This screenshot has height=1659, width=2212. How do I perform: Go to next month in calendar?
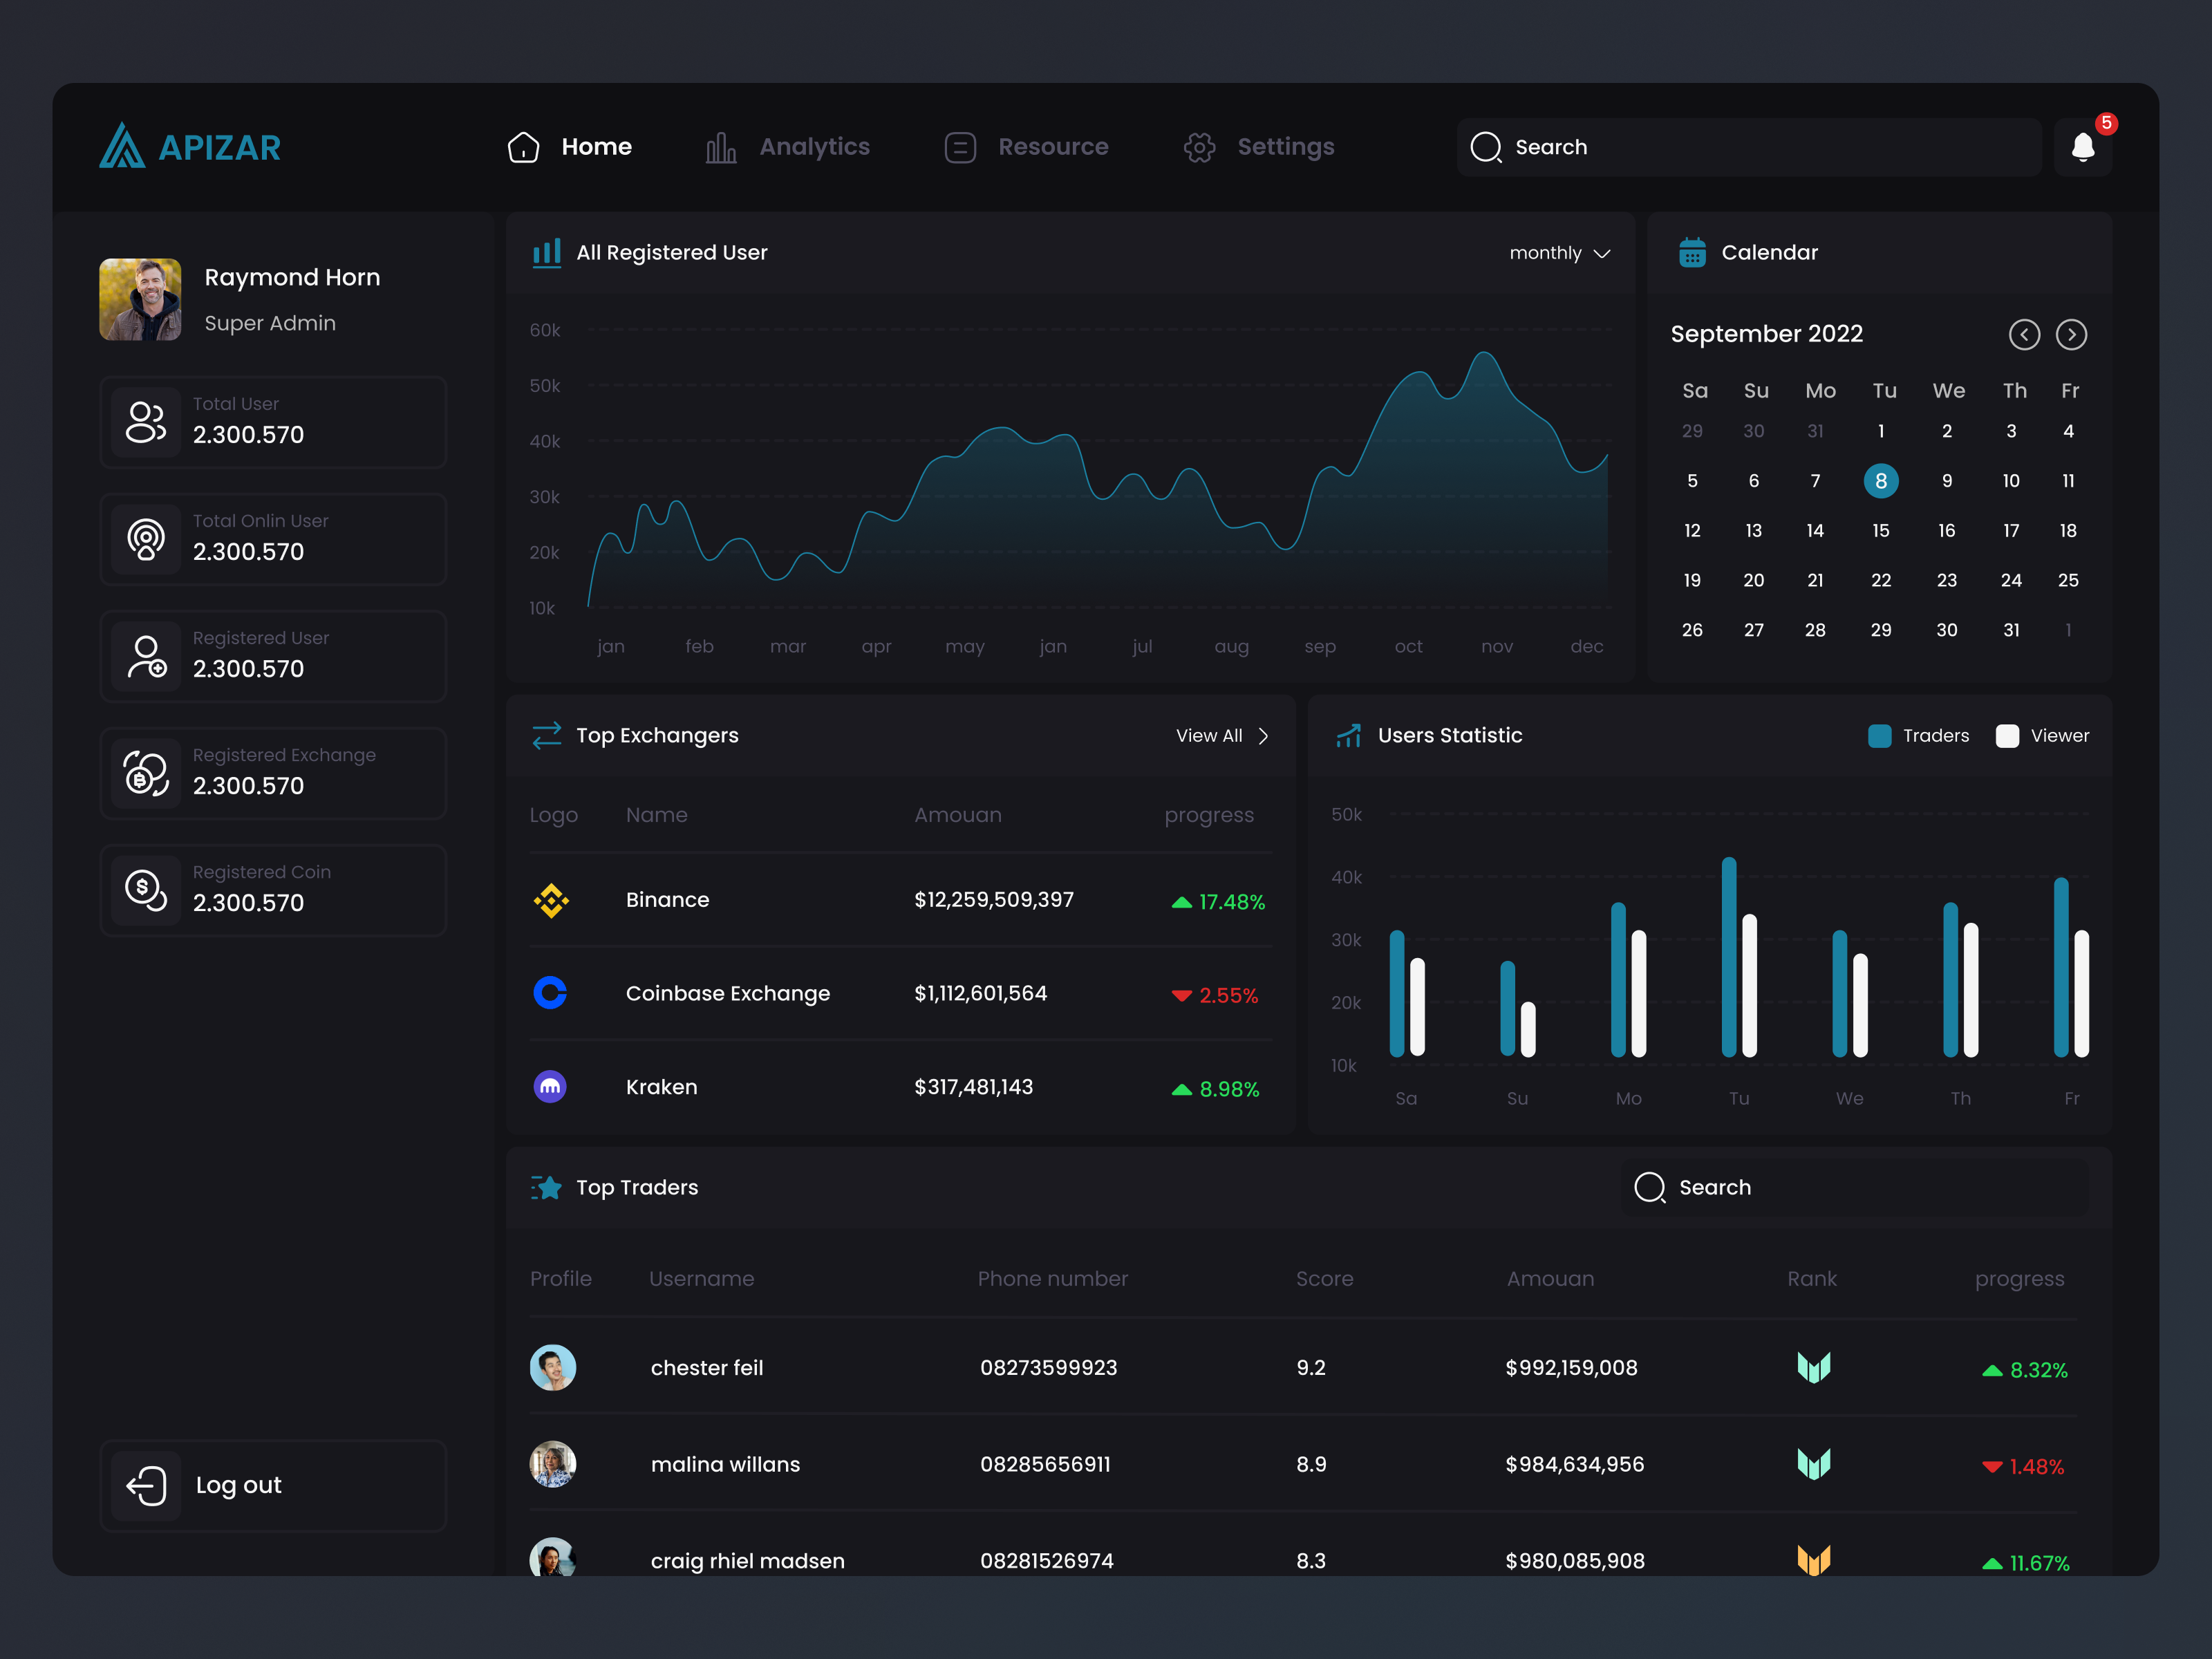(x=2071, y=334)
